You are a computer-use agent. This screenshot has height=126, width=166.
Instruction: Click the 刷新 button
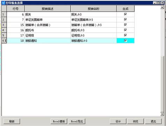coord(12,121)
